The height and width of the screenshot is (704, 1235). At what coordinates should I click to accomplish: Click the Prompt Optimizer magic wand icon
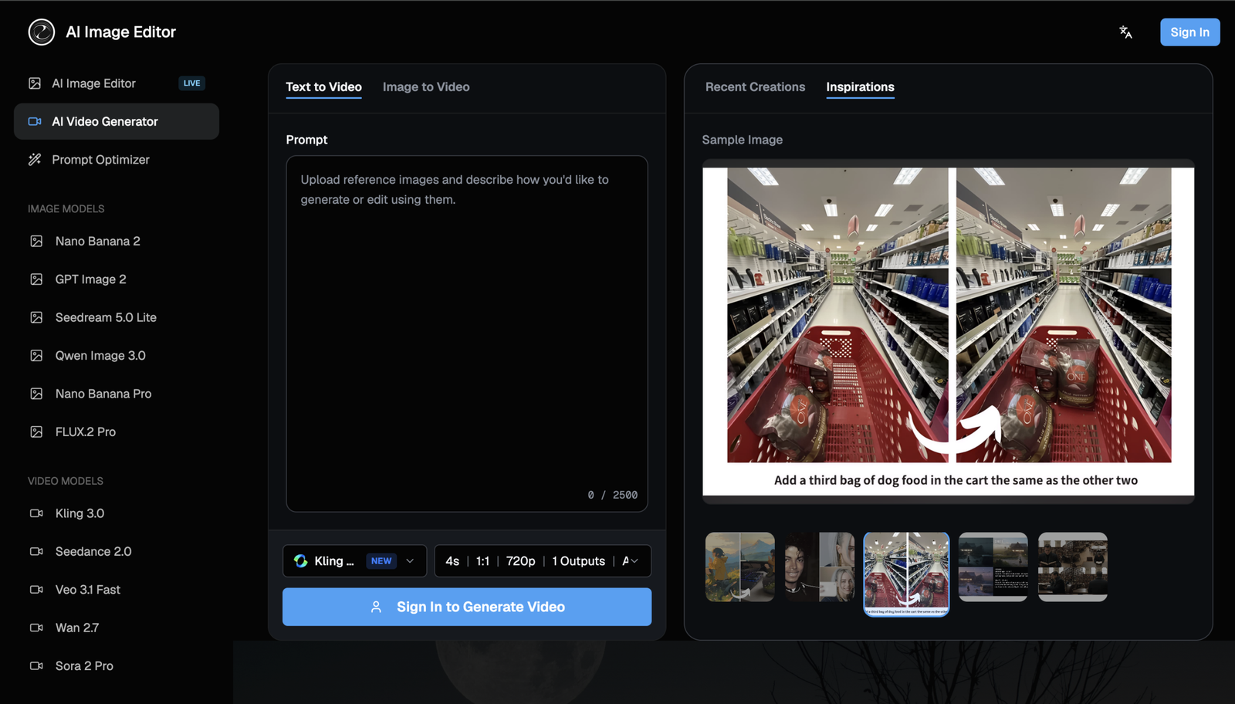point(35,160)
